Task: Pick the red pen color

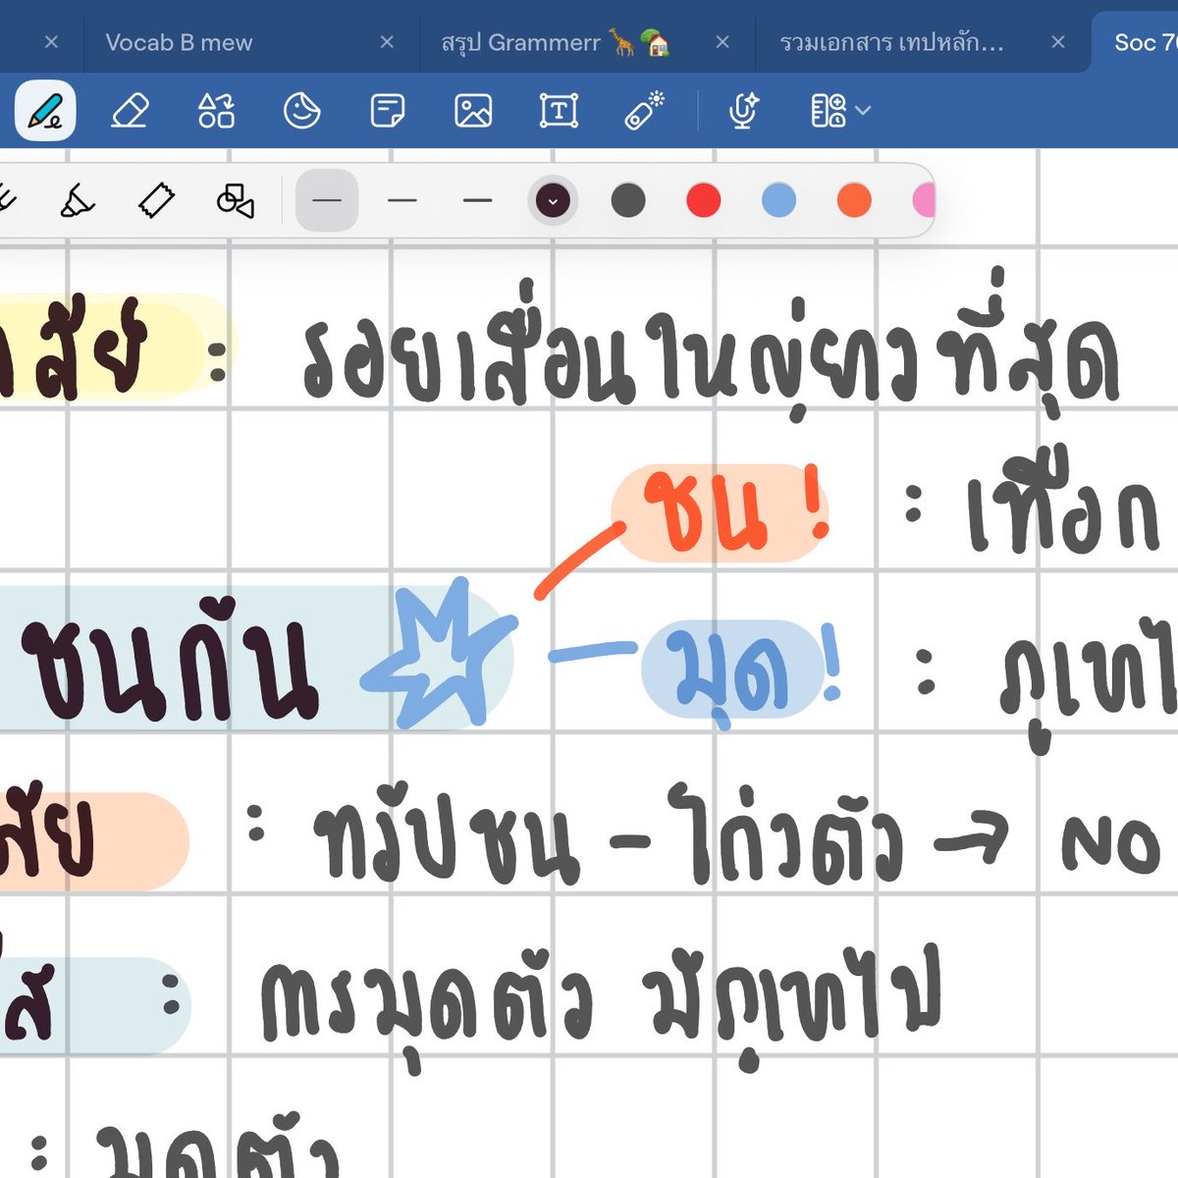Action: pos(704,200)
